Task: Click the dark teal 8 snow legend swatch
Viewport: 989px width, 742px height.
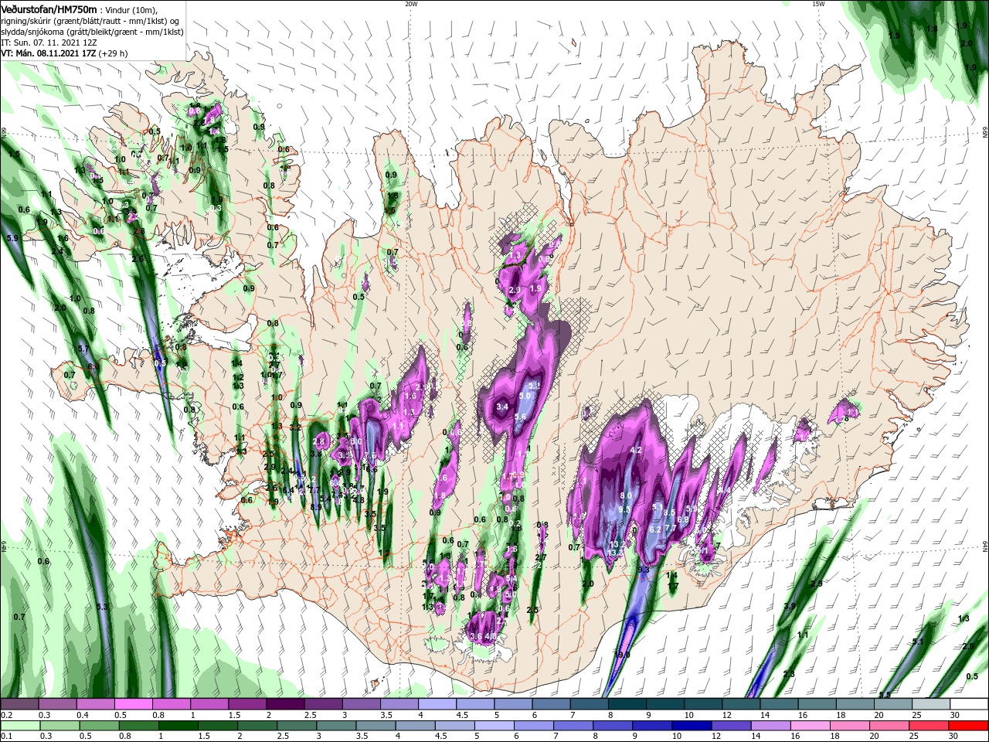Action: pos(627,704)
